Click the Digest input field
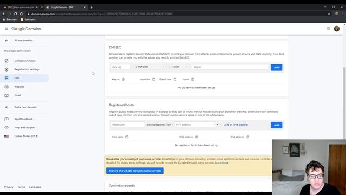346x195 pixels. (x=230, y=67)
